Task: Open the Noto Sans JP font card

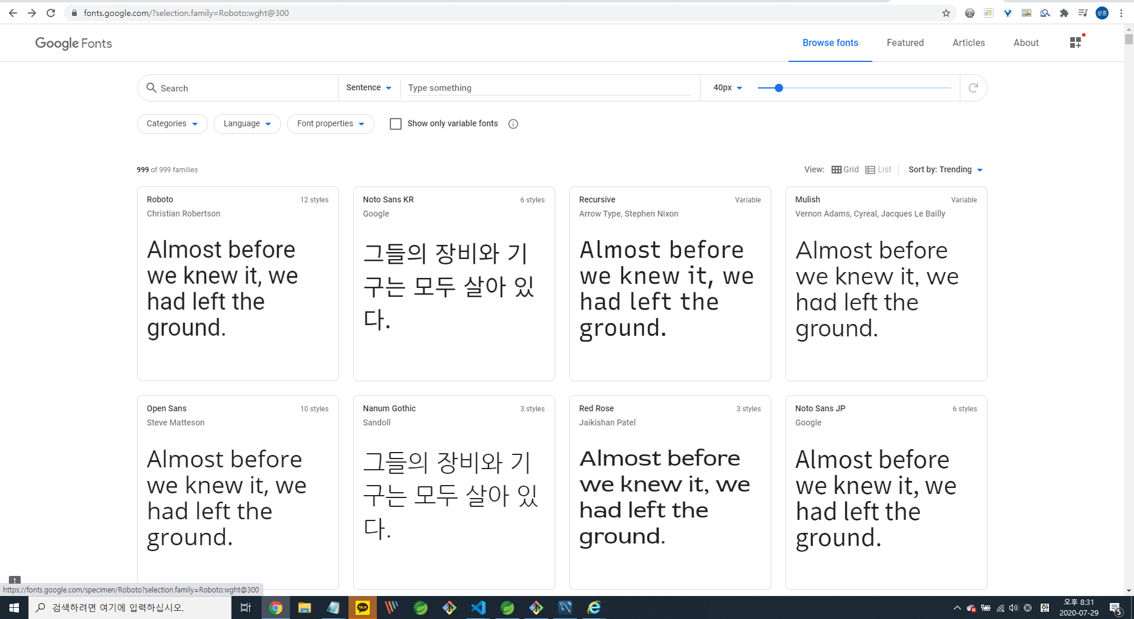Action: 887,493
